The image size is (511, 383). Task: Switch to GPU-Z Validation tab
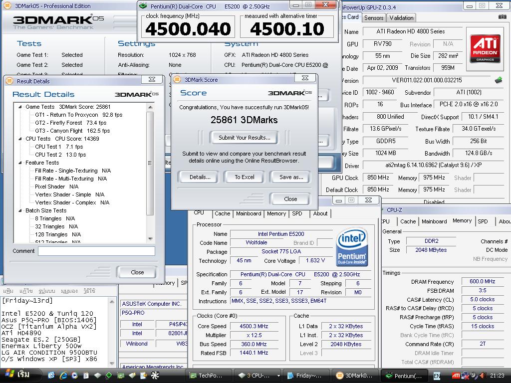point(401,18)
